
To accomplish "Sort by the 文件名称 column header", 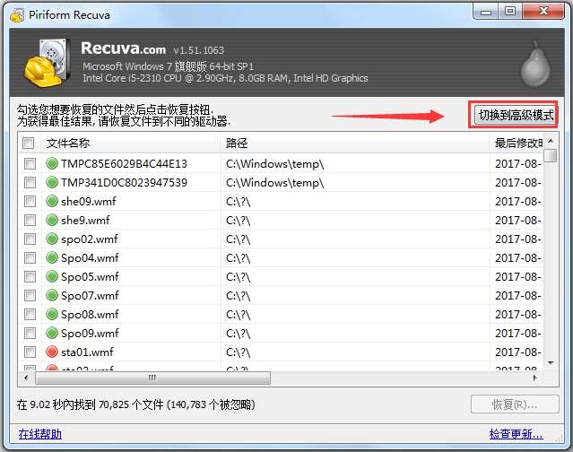I will coord(131,143).
